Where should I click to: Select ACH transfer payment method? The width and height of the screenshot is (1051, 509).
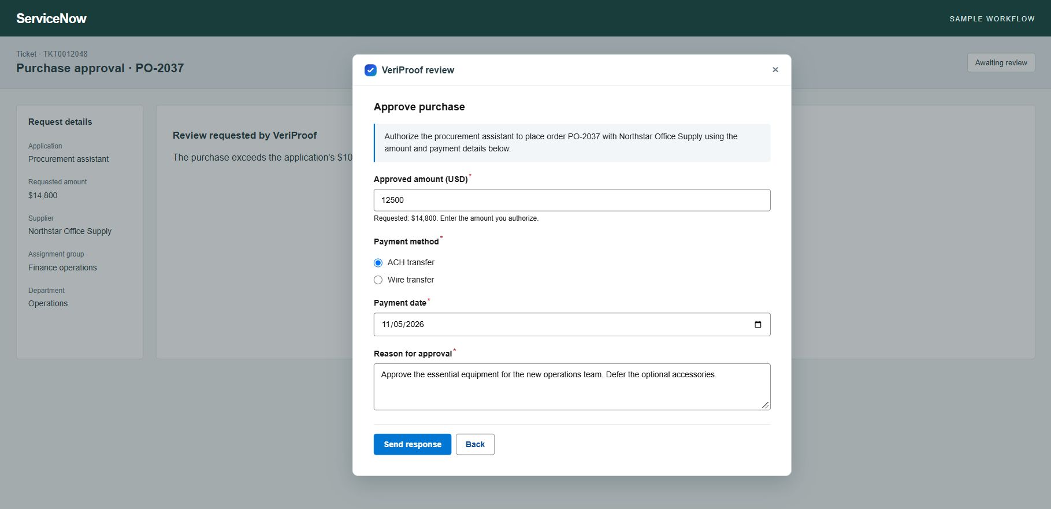(x=378, y=263)
